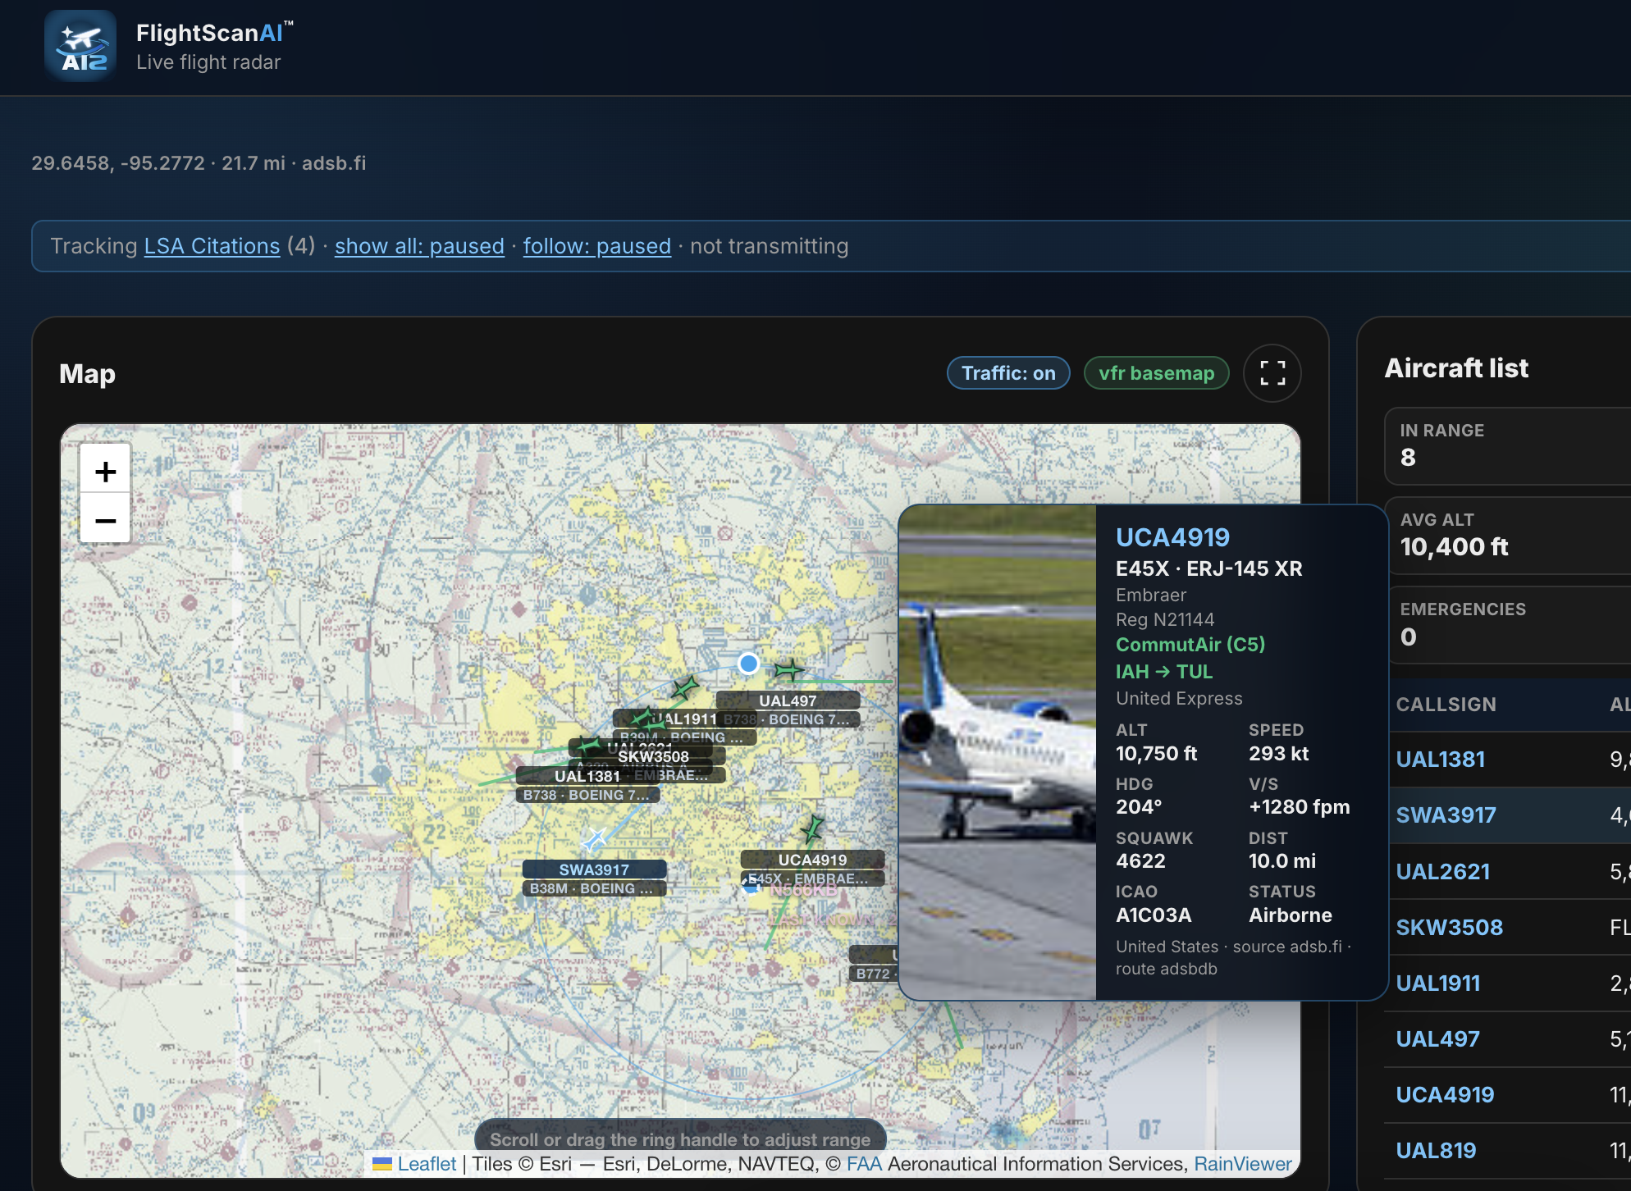
Task: Toggle the Traffic: on pill
Action: tap(1008, 373)
